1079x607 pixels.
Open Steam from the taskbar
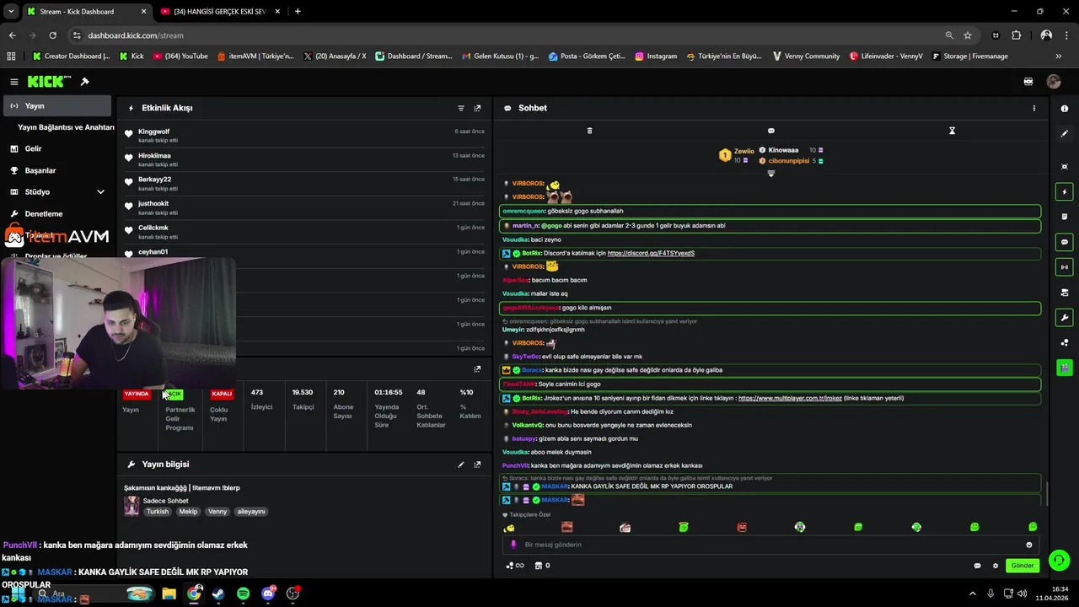(x=218, y=594)
